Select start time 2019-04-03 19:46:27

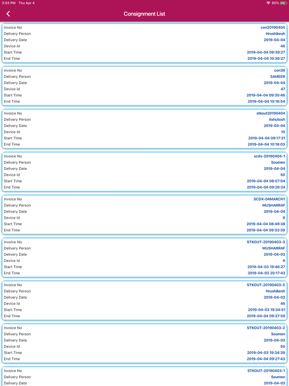tap(266, 266)
